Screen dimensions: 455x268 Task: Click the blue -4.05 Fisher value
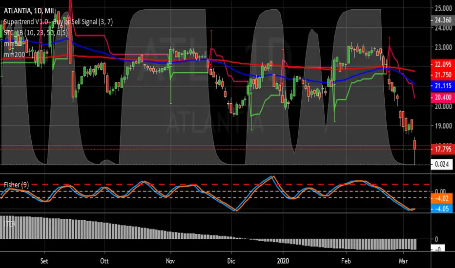(x=442, y=209)
